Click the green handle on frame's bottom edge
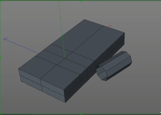 (x=81, y=114)
